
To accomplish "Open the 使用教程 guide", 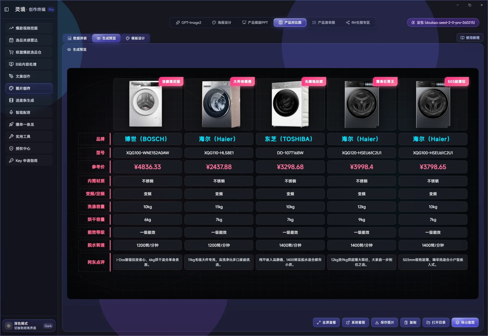I will coord(470,38).
